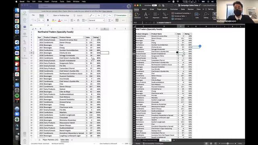Open Sales filter dropdown in Teams Excel
This screenshot has width=258, height=145.
click(92, 37)
